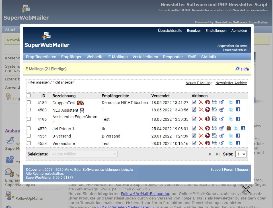Click the blue question mark help icon
The height and width of the screenshot is (208, 273).
coord(237,68)
